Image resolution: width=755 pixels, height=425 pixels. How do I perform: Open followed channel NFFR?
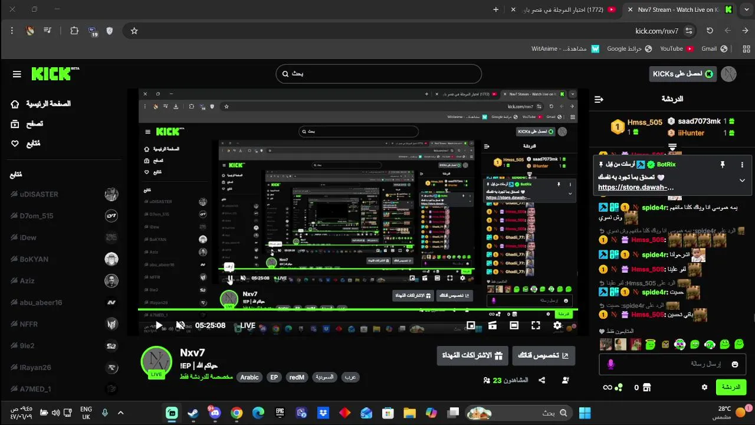(64, 324)
